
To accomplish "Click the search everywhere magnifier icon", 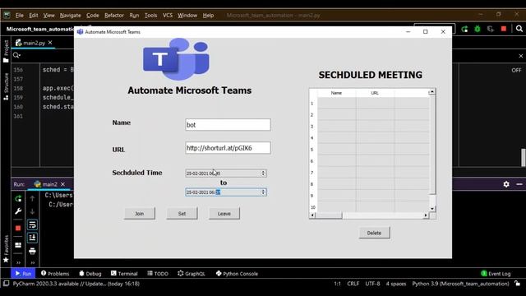I will (519, 29).
